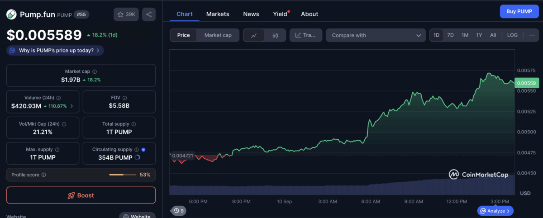Image resolution: width=543 pixels, height=218 pixels.
Task: Toggle chart to Market cap view
Action: pos(218,35)
